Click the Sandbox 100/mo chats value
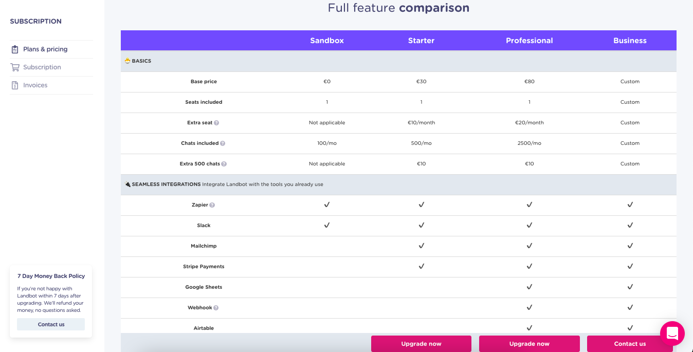Viewport: 693px width, 352px height. coord(327,143)
